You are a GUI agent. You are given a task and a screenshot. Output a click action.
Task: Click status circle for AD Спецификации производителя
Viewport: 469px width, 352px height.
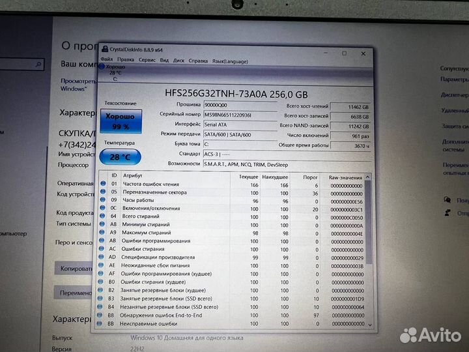click(101, 257)
